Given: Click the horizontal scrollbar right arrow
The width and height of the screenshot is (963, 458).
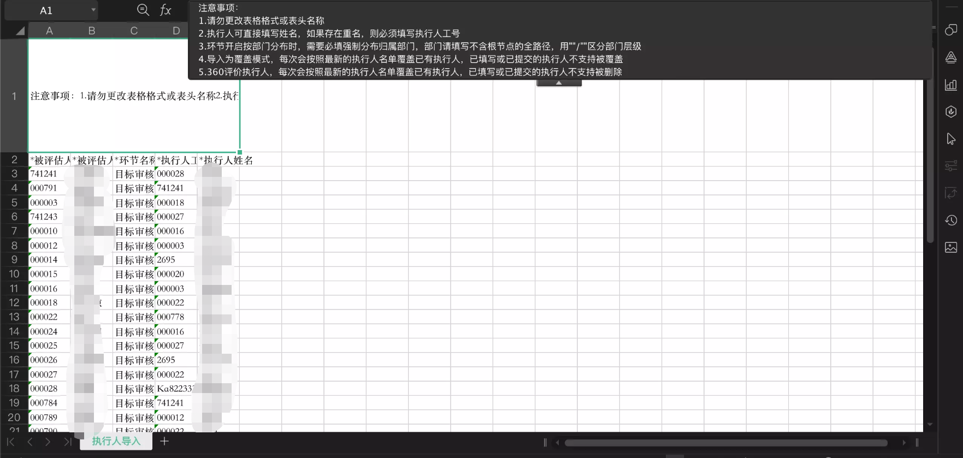Looking at the screenshot, I should coord(904,443).
